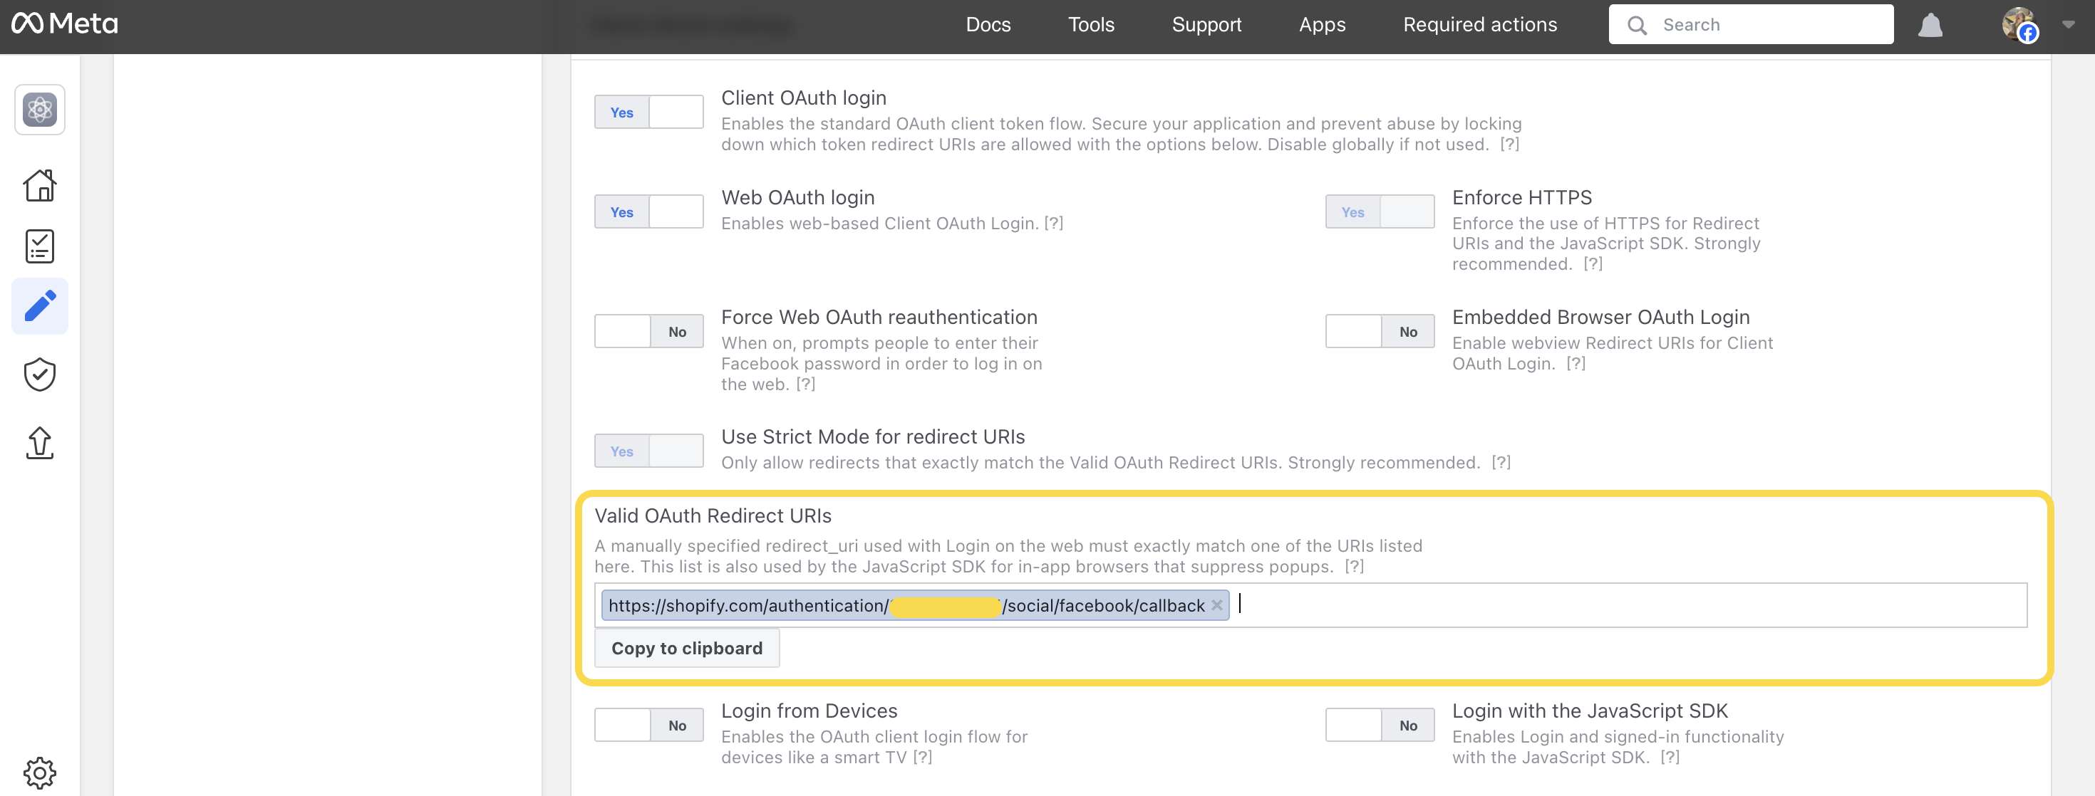Open the requirements checklist icon in sidebar
This screenshot has width=2095, height=796.
pos(39,246)
